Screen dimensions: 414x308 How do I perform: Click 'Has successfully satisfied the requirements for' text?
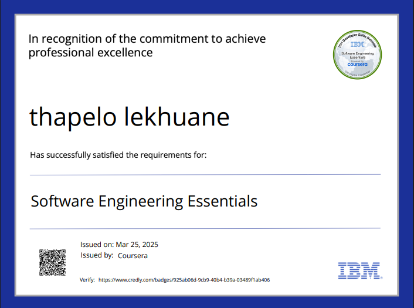click(118, 155)
